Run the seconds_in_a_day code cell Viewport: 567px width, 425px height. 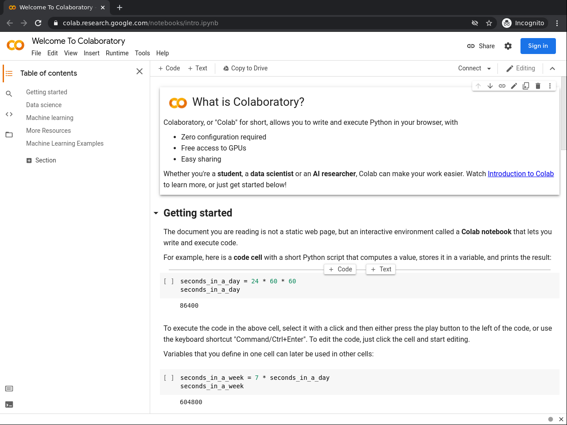(169, 282)
